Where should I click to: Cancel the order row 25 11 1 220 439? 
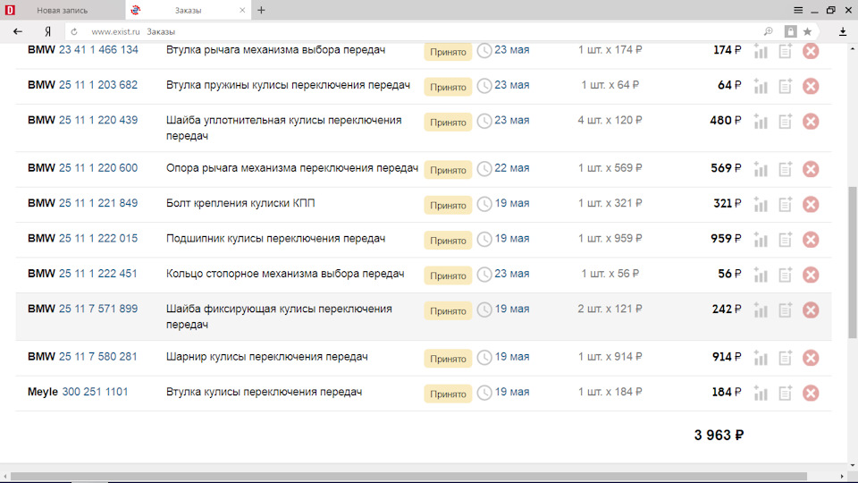811,121
